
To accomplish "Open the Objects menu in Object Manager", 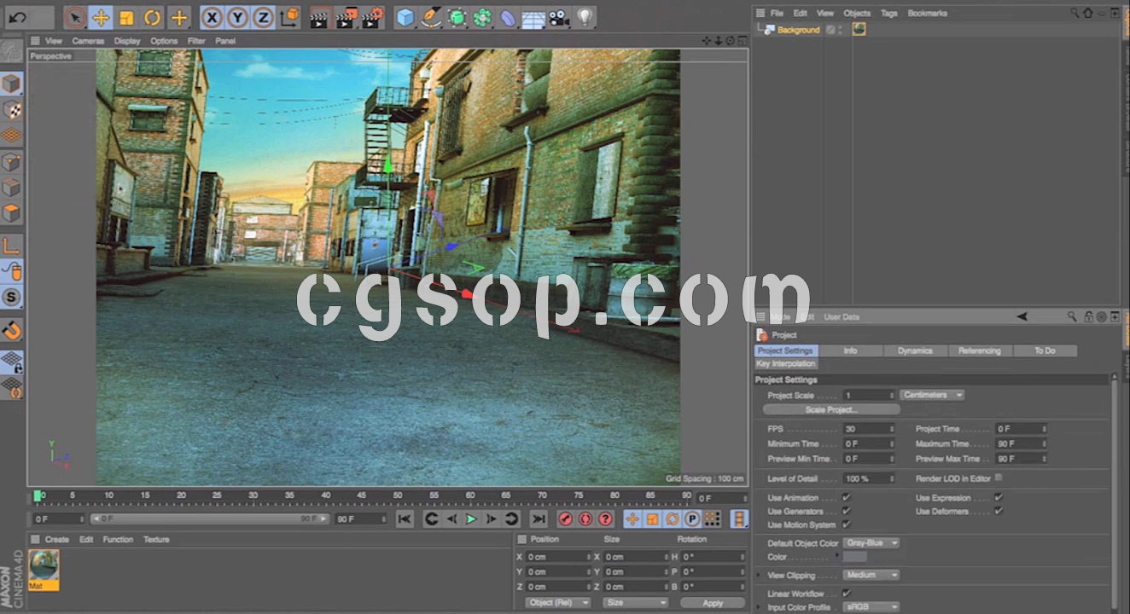I will pos(857,14).
